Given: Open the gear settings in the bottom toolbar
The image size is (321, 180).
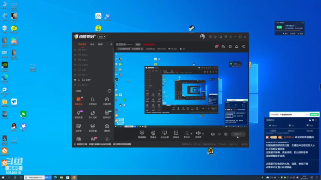Looking at the screenshot, I should (226, 134).
